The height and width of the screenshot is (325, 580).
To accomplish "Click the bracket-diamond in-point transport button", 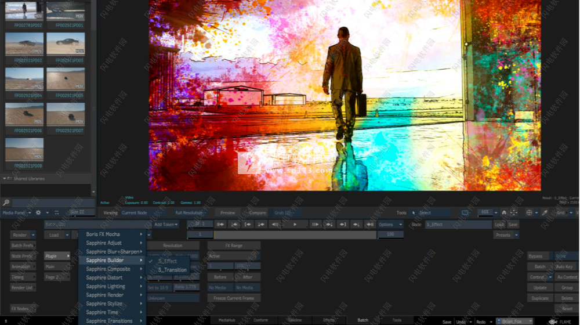I will [x=248, y=225].
